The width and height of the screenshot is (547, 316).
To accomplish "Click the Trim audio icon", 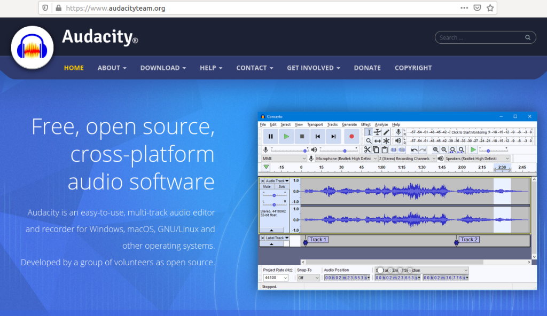I will point(394,149).
